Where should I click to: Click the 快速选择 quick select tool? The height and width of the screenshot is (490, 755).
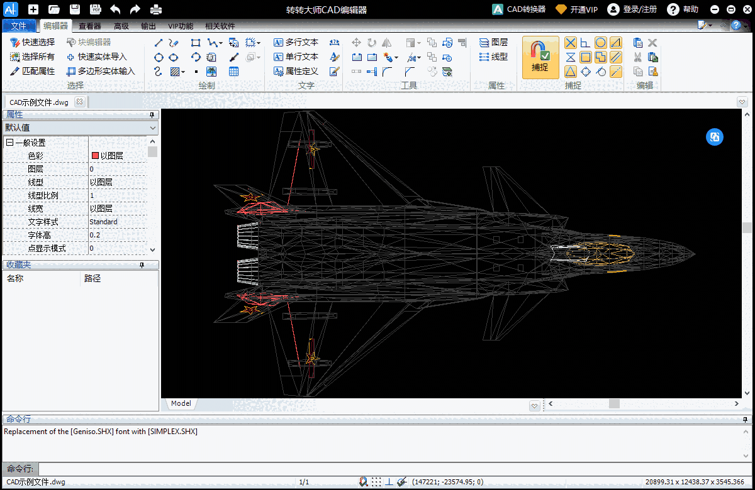pyautogui.click(x=33, y=43)
